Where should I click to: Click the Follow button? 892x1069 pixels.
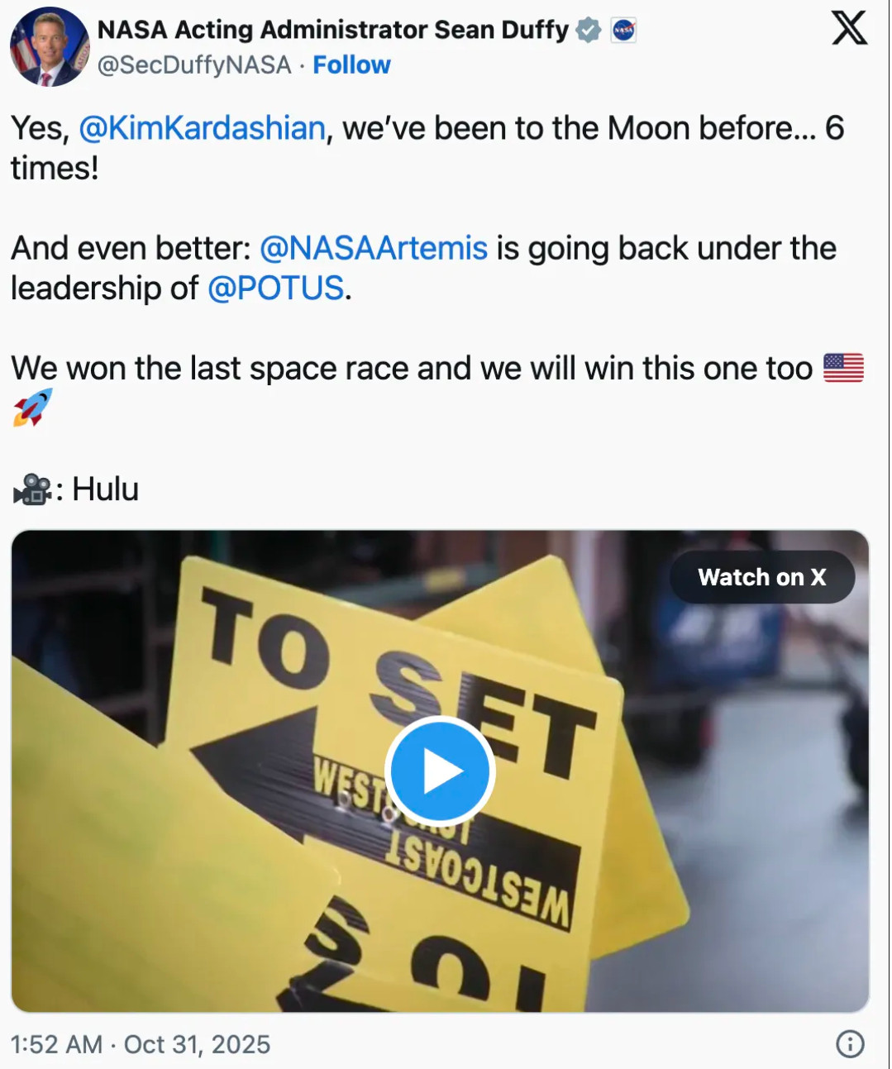coord(352,64)
